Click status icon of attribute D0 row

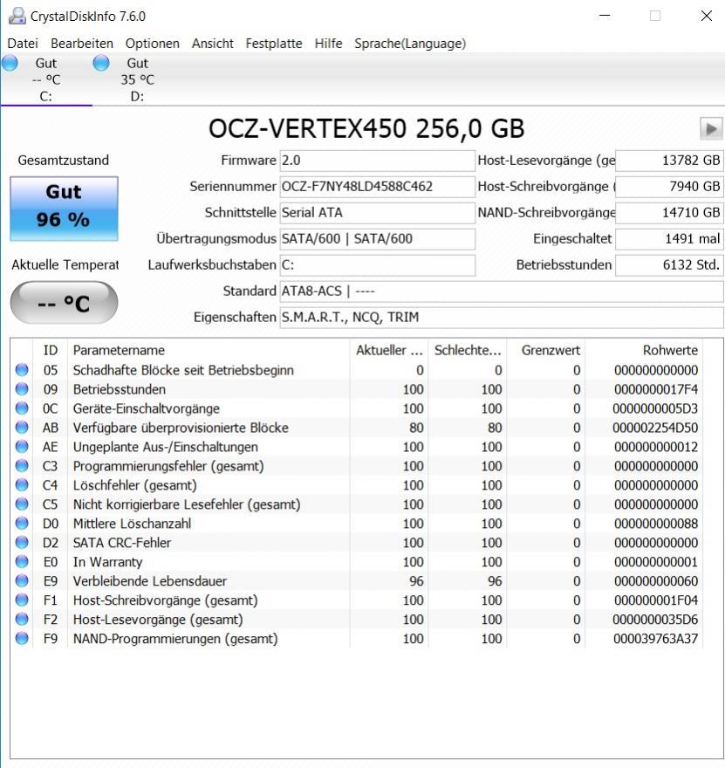point(22,523)
